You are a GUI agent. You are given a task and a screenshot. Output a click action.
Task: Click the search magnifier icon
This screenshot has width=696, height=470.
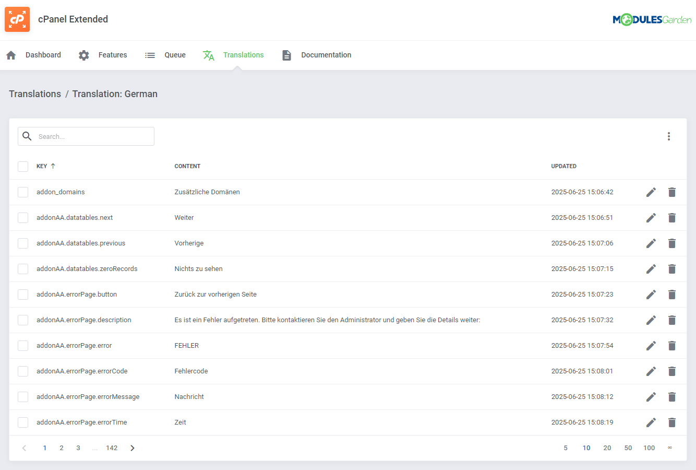(27, 136)
